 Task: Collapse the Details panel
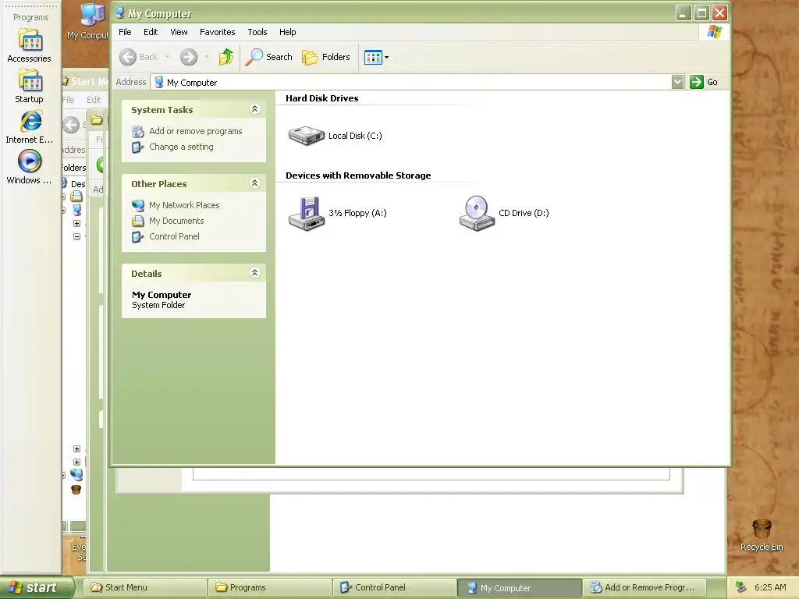[x=255, y=272]
